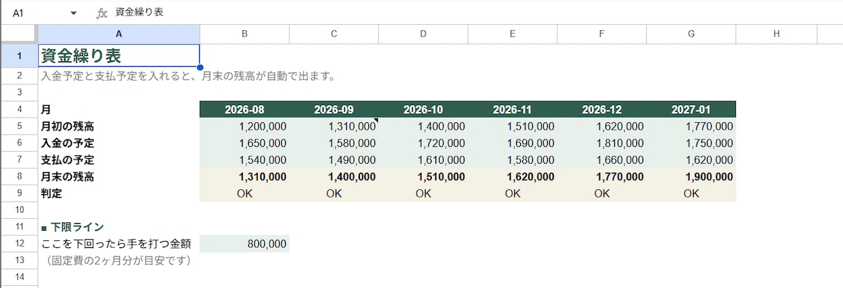843x288 pixels.
Task: Select column D header
Action: pyautogui.click(x=423, y=34)
